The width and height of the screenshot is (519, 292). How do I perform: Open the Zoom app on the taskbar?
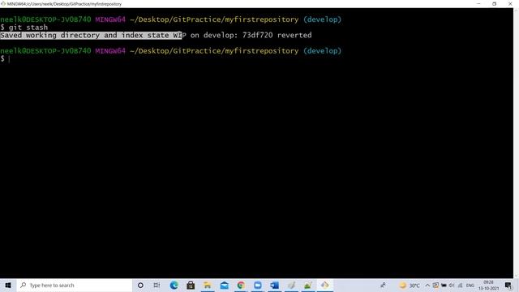258,285
